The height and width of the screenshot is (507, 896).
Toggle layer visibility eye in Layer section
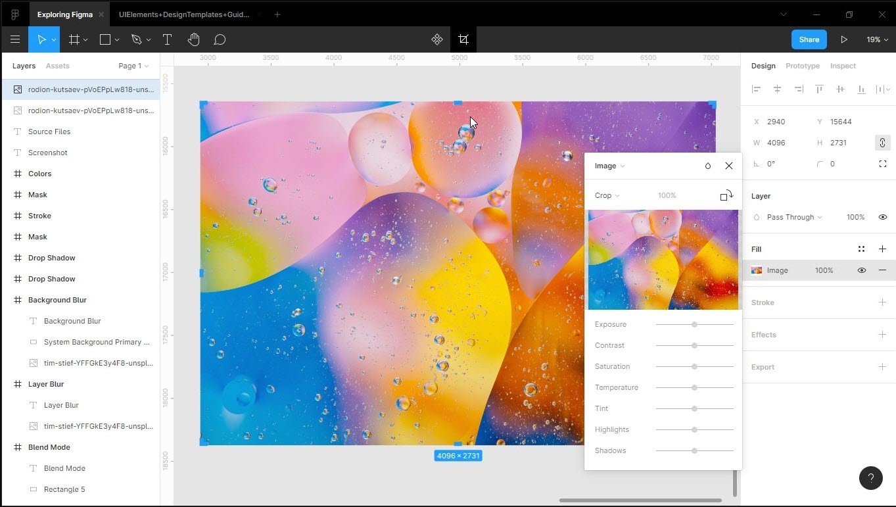(882, 217)
